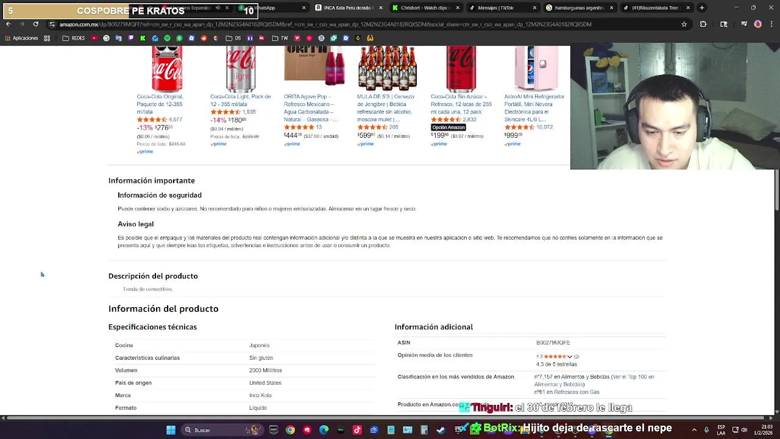Open the Google bookmark icon
Image resolution: width=780 pixels, height=439 pixels.
(x=106, y=38)
